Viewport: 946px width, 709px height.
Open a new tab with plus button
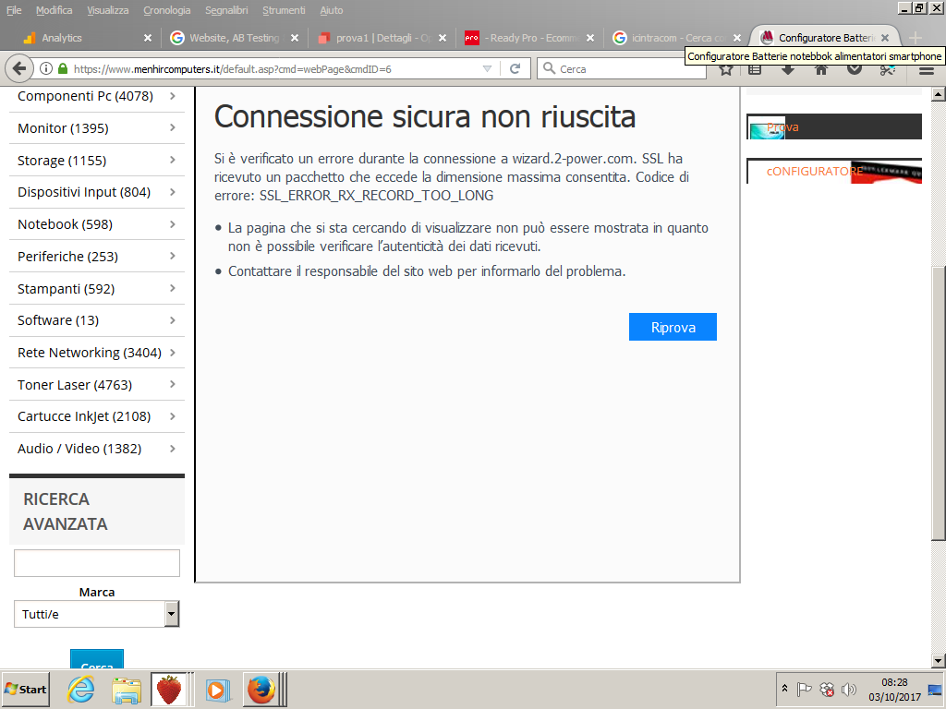916,37
